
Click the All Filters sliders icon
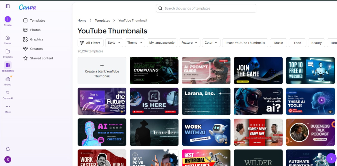82,43
